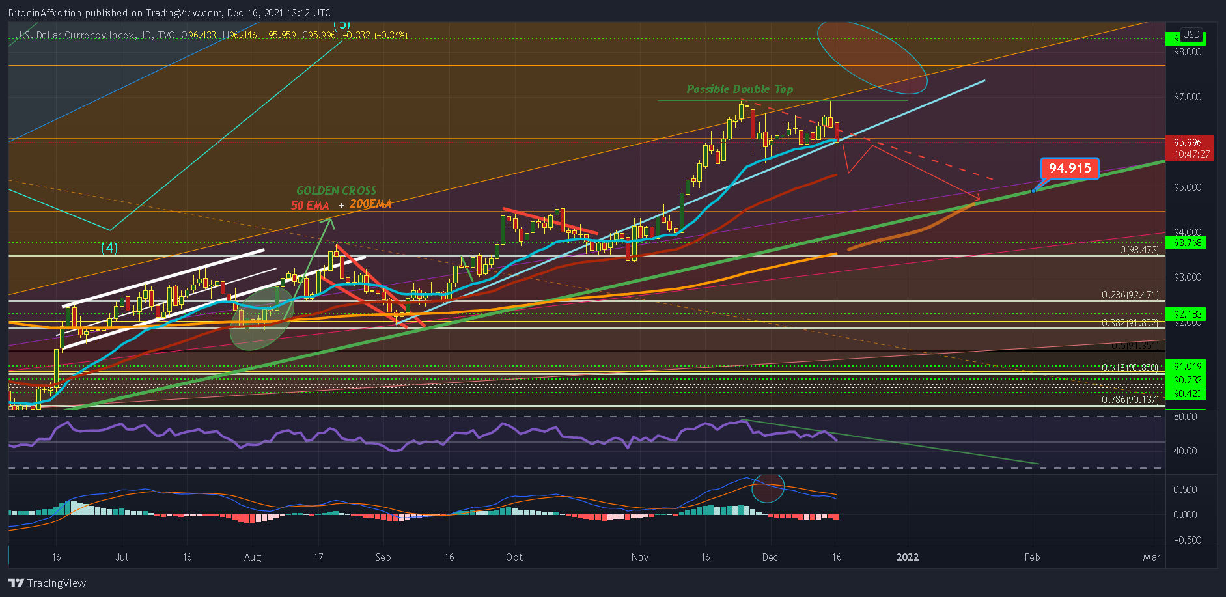Viewport: 1226px width, 597px height.
Task: Click the 'Sep' date on time axis
Action: [383, 557]
